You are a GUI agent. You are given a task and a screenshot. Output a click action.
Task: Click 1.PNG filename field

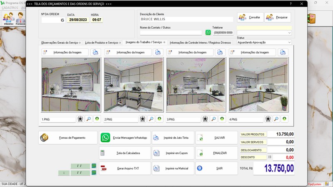[58, 119]
